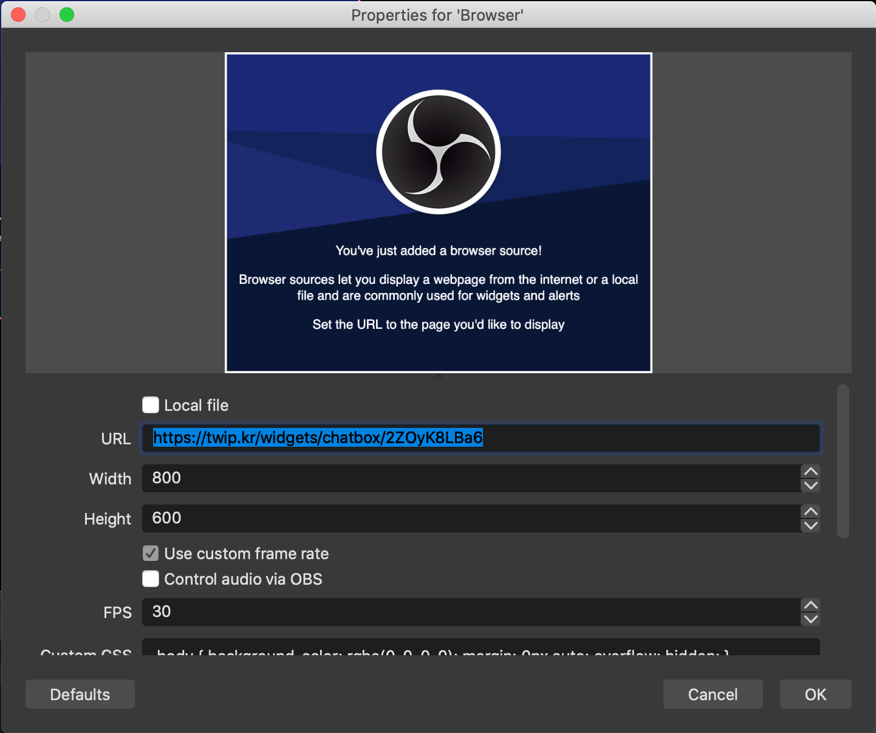This screenshot has width=876, height=733.
Task: Uncheck Use custom frame rate
Action: coord(151,553)
